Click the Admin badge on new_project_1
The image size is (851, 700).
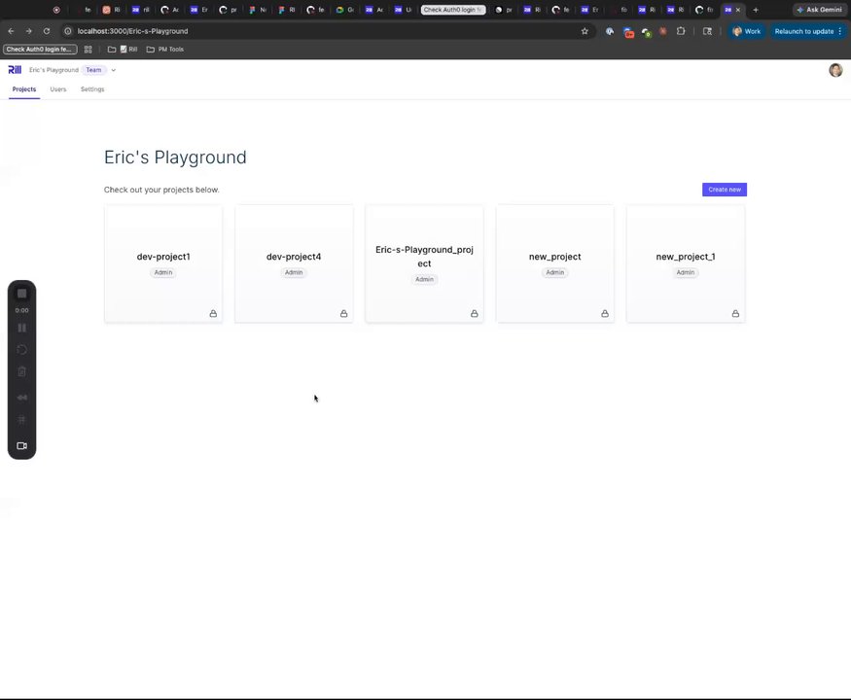click(686, 272)
